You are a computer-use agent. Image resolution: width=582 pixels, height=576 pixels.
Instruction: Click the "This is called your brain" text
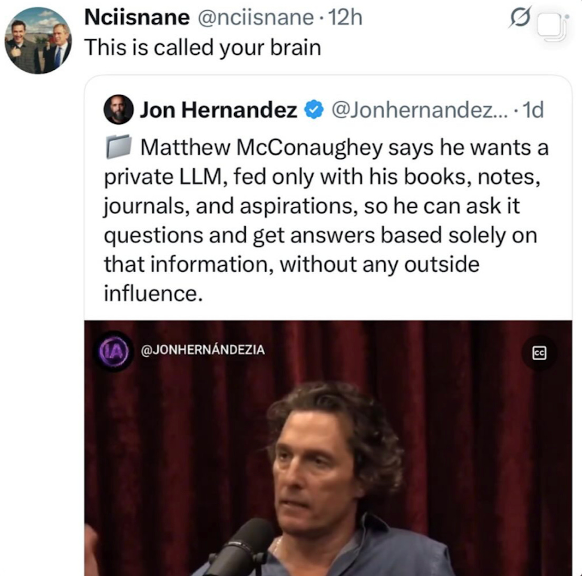[202, 48]
